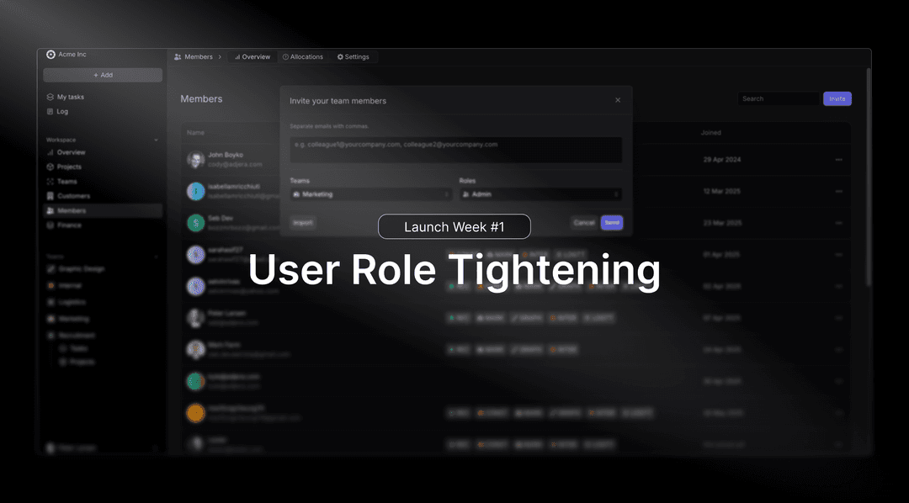Click the email addresses input field

point(455,150)
